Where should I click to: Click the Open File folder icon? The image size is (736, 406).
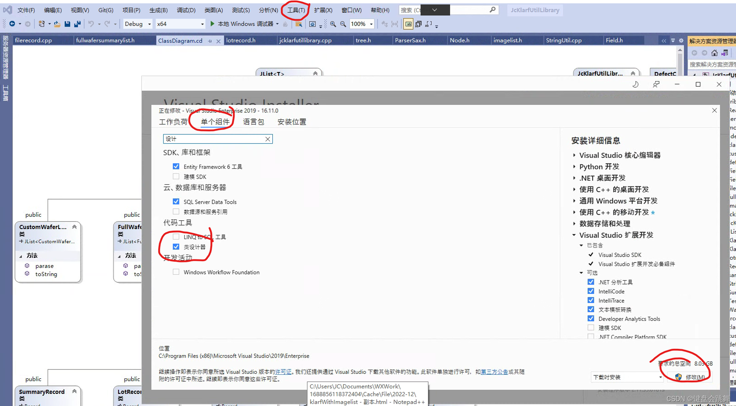click(57, 24)
